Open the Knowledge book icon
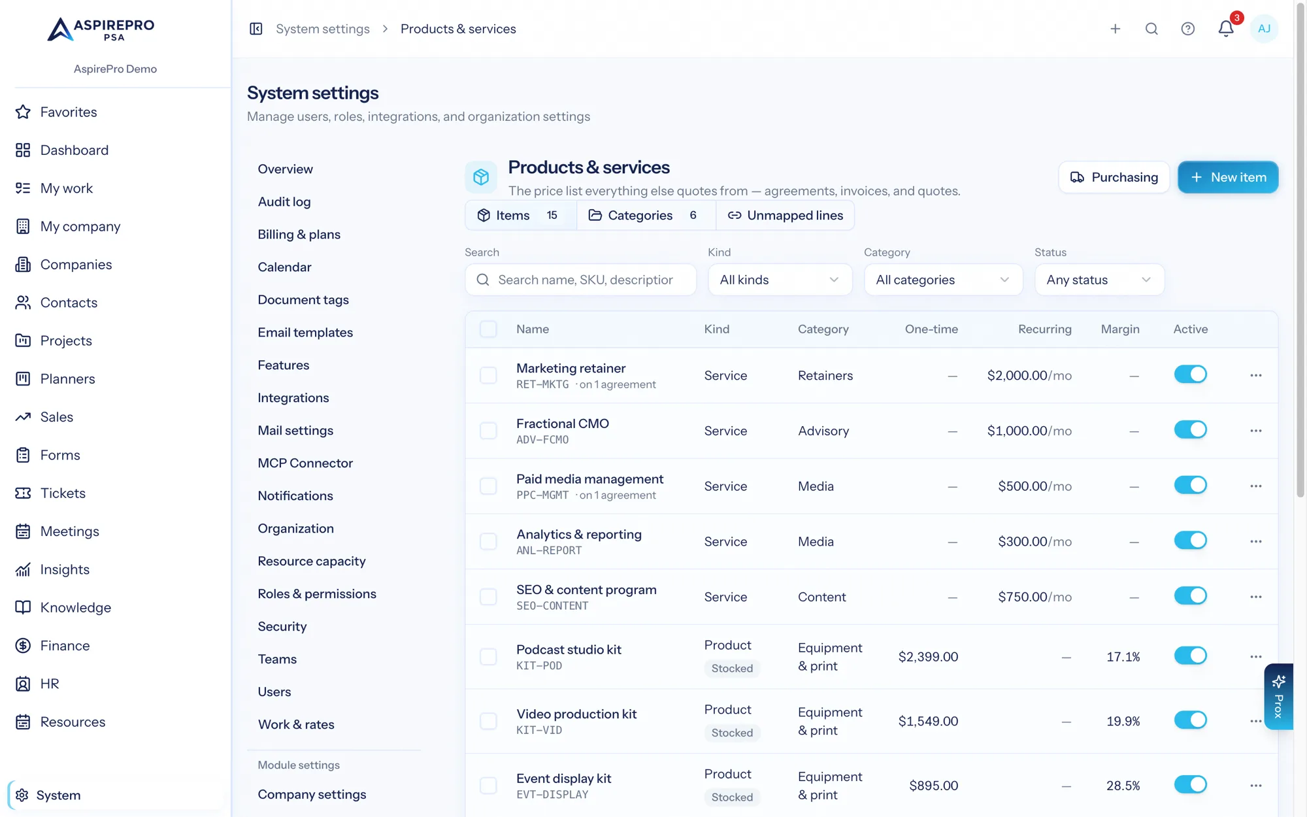The width and height of the screenshot is (1307, 817). 23,608
